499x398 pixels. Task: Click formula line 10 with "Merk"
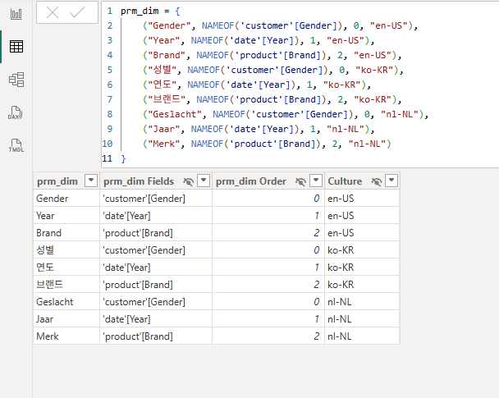pos(267,144)
